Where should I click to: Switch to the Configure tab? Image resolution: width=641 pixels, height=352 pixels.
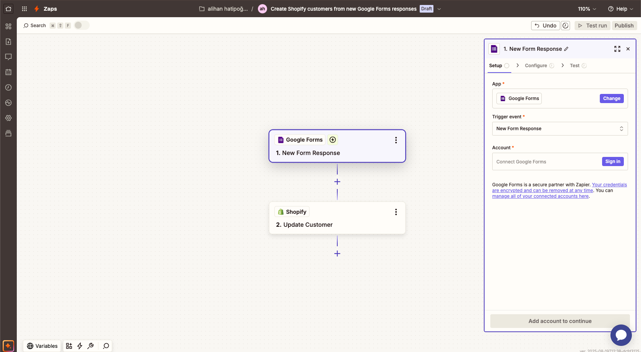[536, 66]
